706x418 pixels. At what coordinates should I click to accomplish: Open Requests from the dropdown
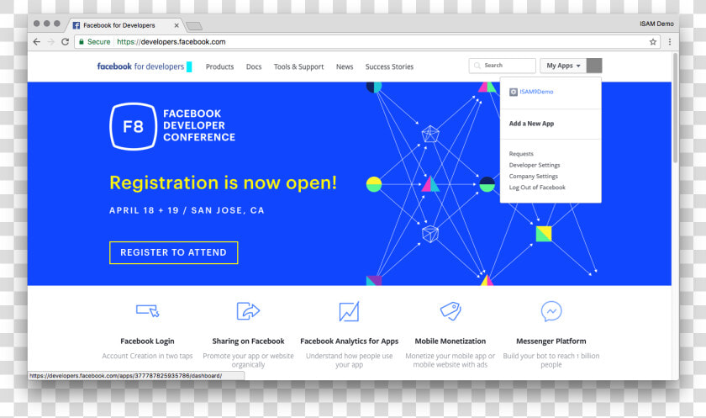(521, 154)
